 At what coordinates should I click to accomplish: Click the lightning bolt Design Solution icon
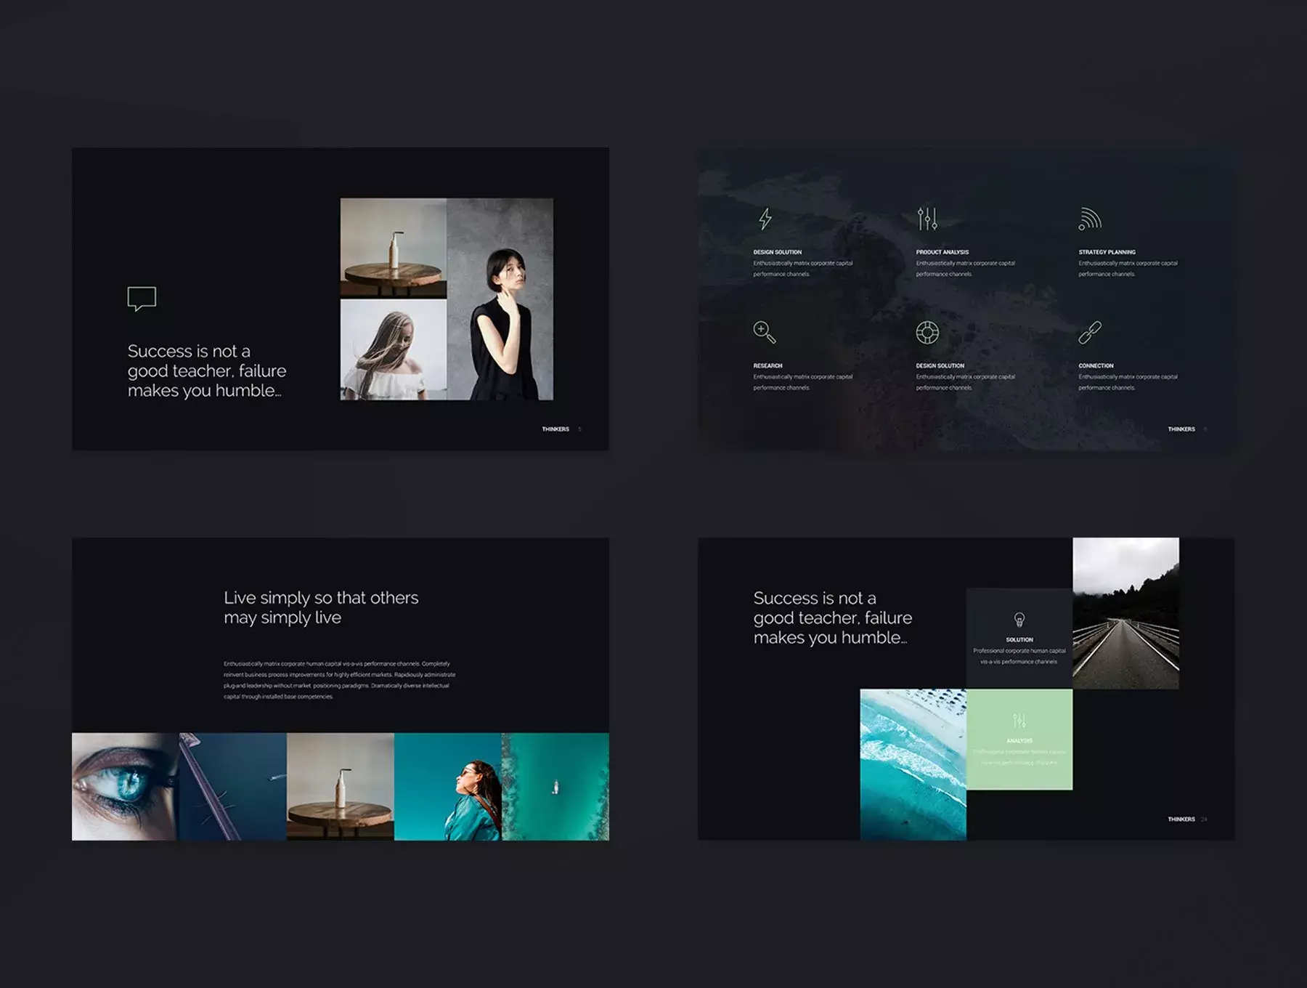(x=765, y=219)
